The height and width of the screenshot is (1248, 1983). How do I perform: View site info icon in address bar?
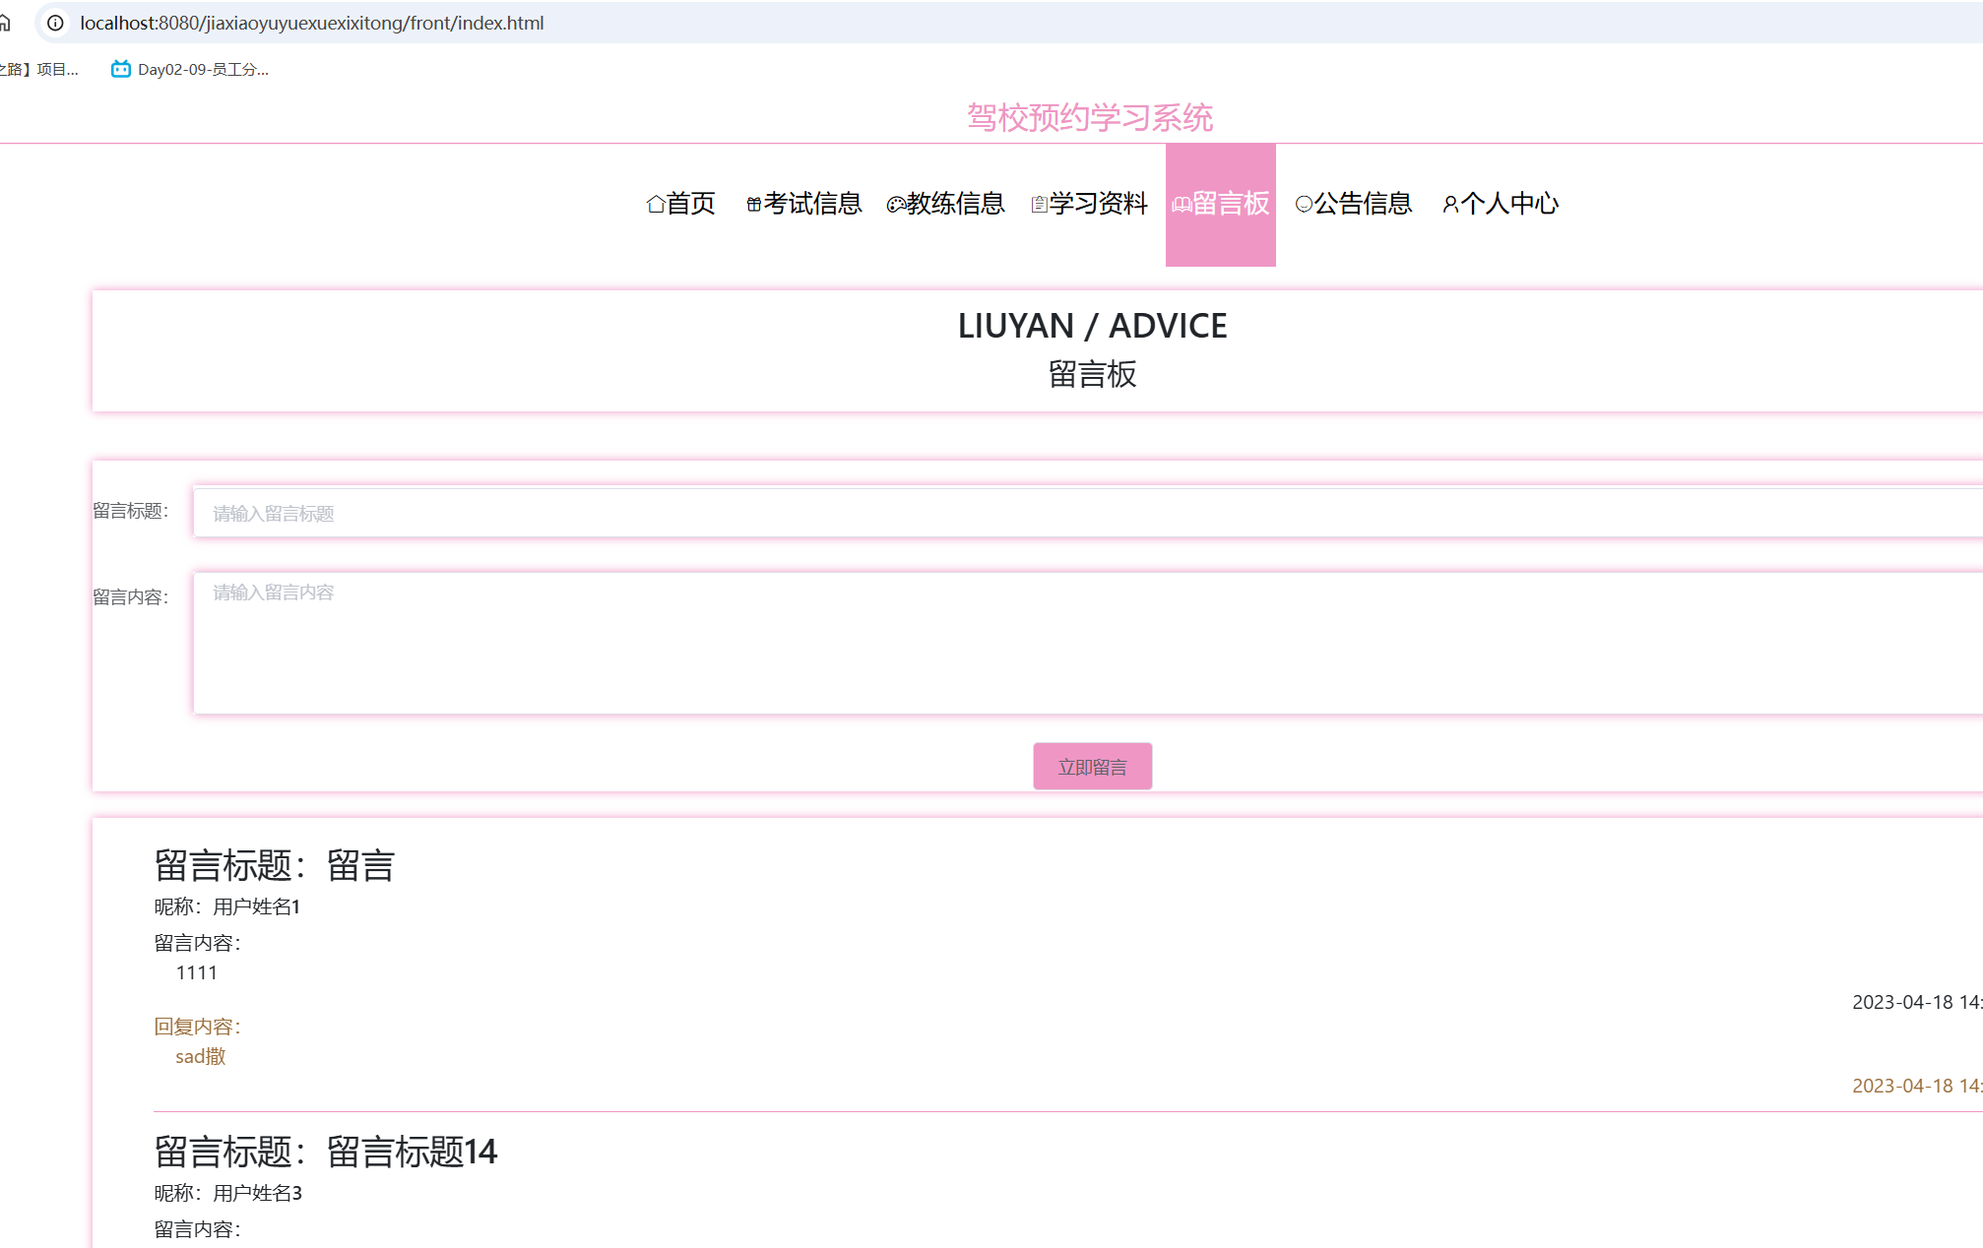point(56,23)
